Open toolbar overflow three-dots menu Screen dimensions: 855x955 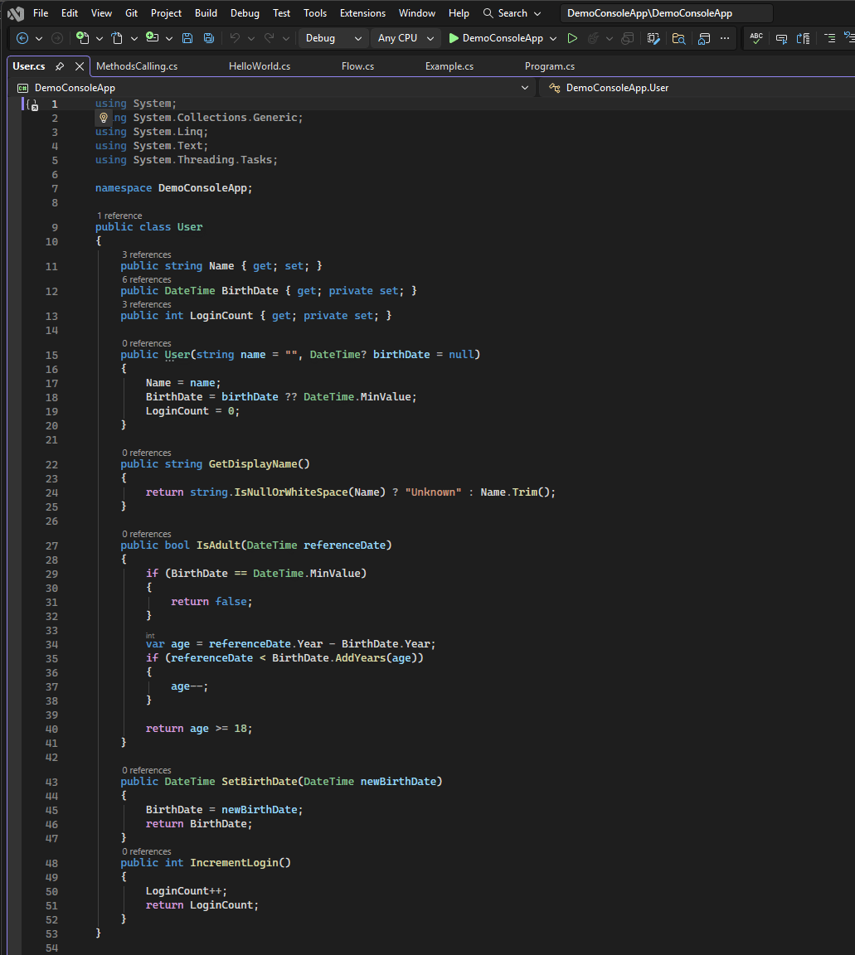[x=725, y=38]
